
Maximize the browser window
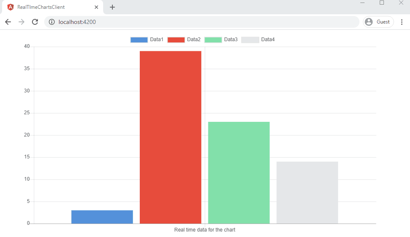pos(382,3)
